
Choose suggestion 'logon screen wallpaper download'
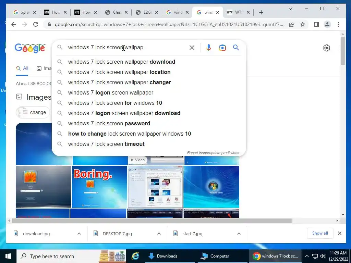click(x=149, y=113)
